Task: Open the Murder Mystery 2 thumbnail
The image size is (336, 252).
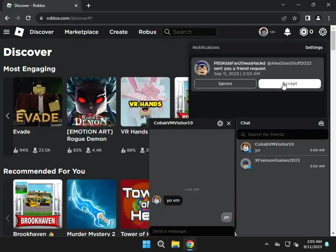Action: pyautogui.click(x=92, y=204)
